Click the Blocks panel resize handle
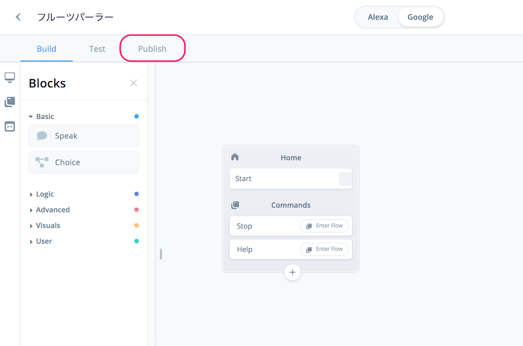 (161, 254)
